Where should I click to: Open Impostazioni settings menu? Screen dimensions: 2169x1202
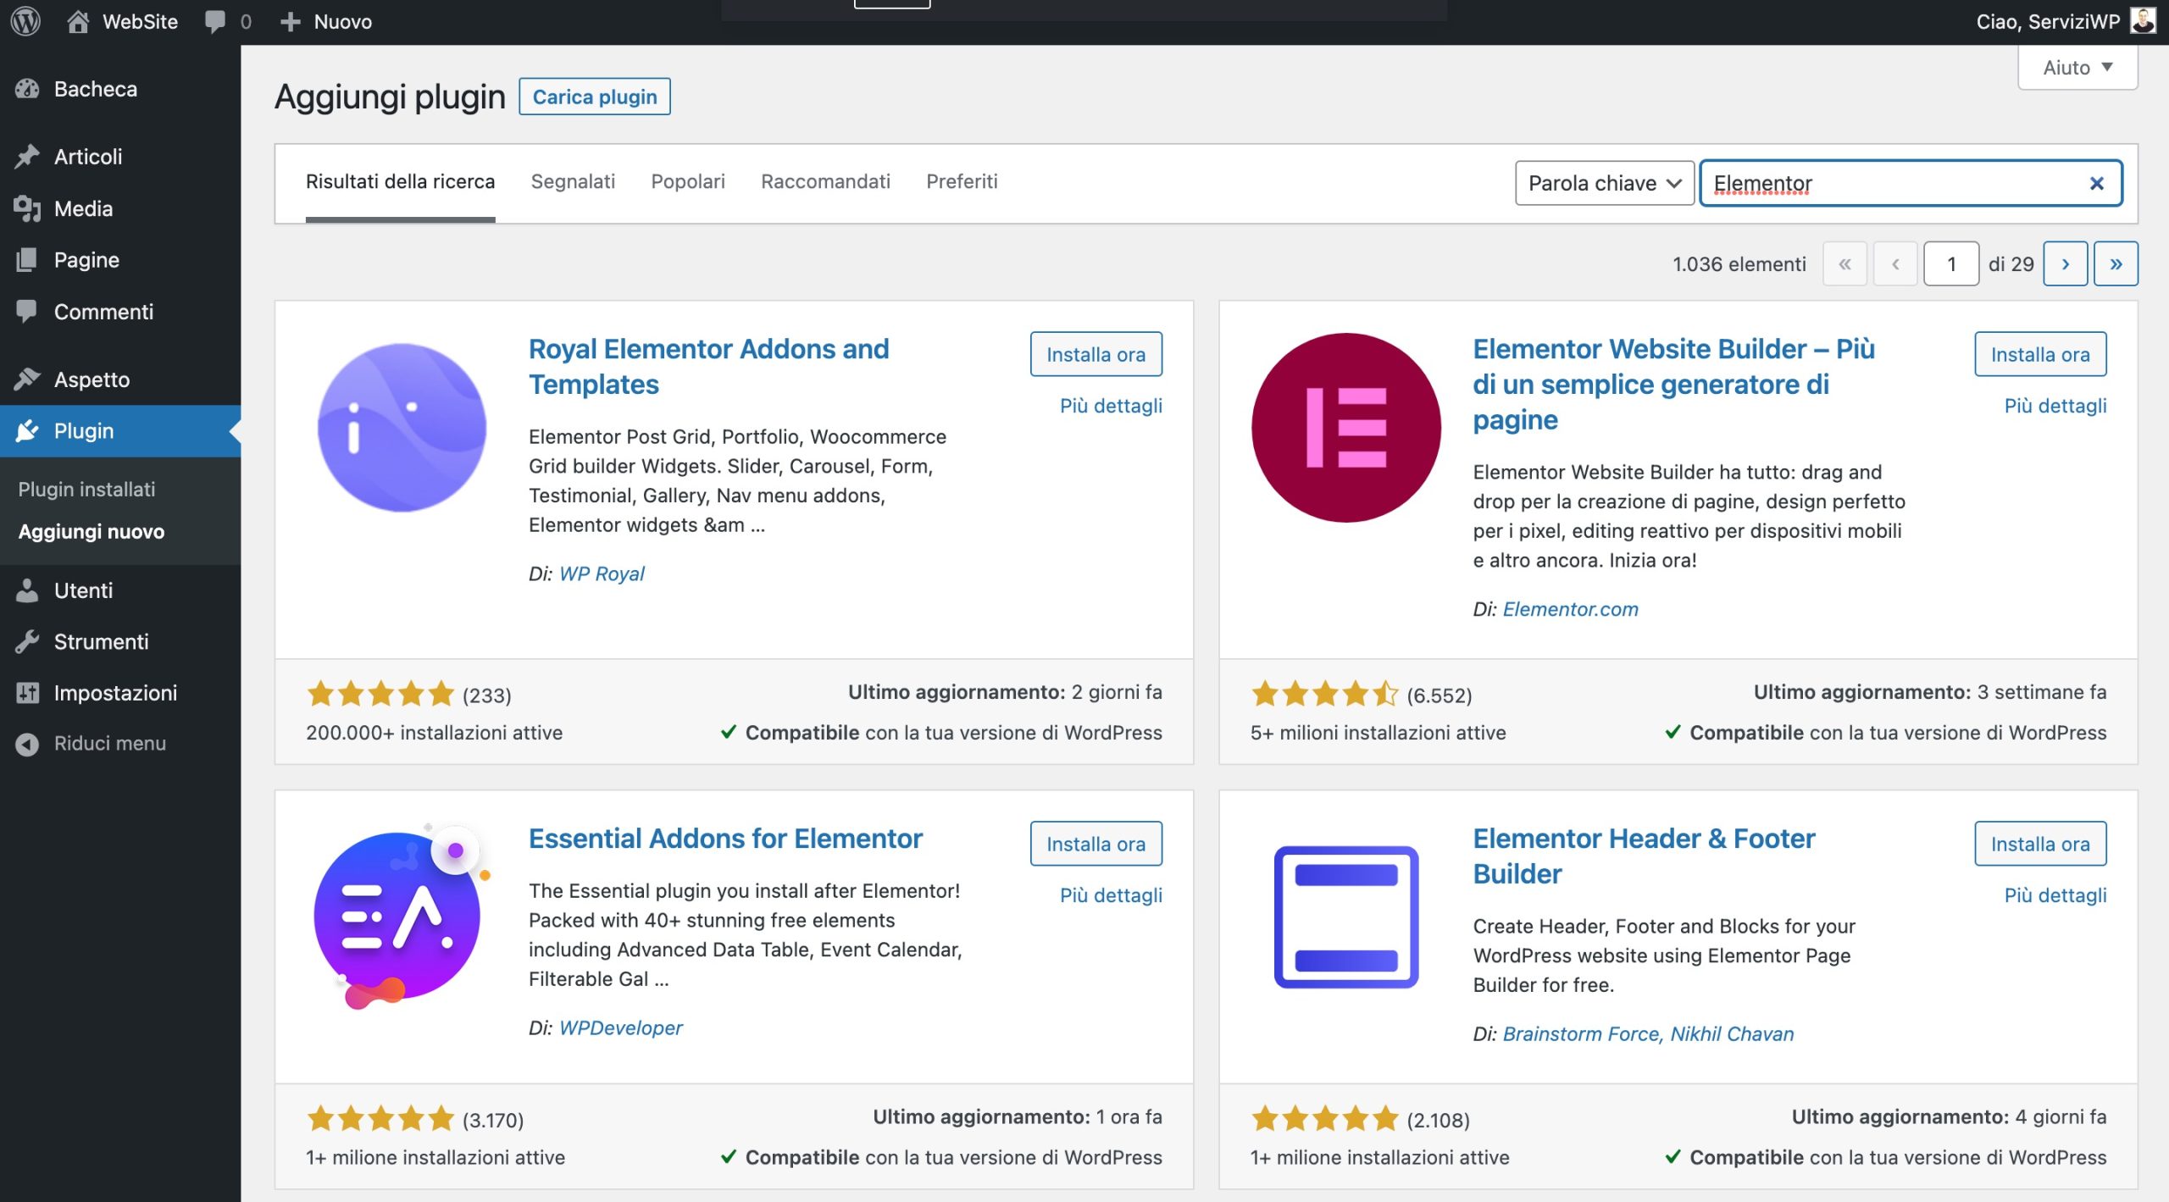[x=115, y=692]
